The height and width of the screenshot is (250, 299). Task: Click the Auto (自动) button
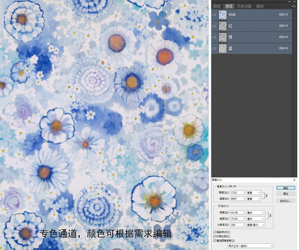click(x=286, y=201)
